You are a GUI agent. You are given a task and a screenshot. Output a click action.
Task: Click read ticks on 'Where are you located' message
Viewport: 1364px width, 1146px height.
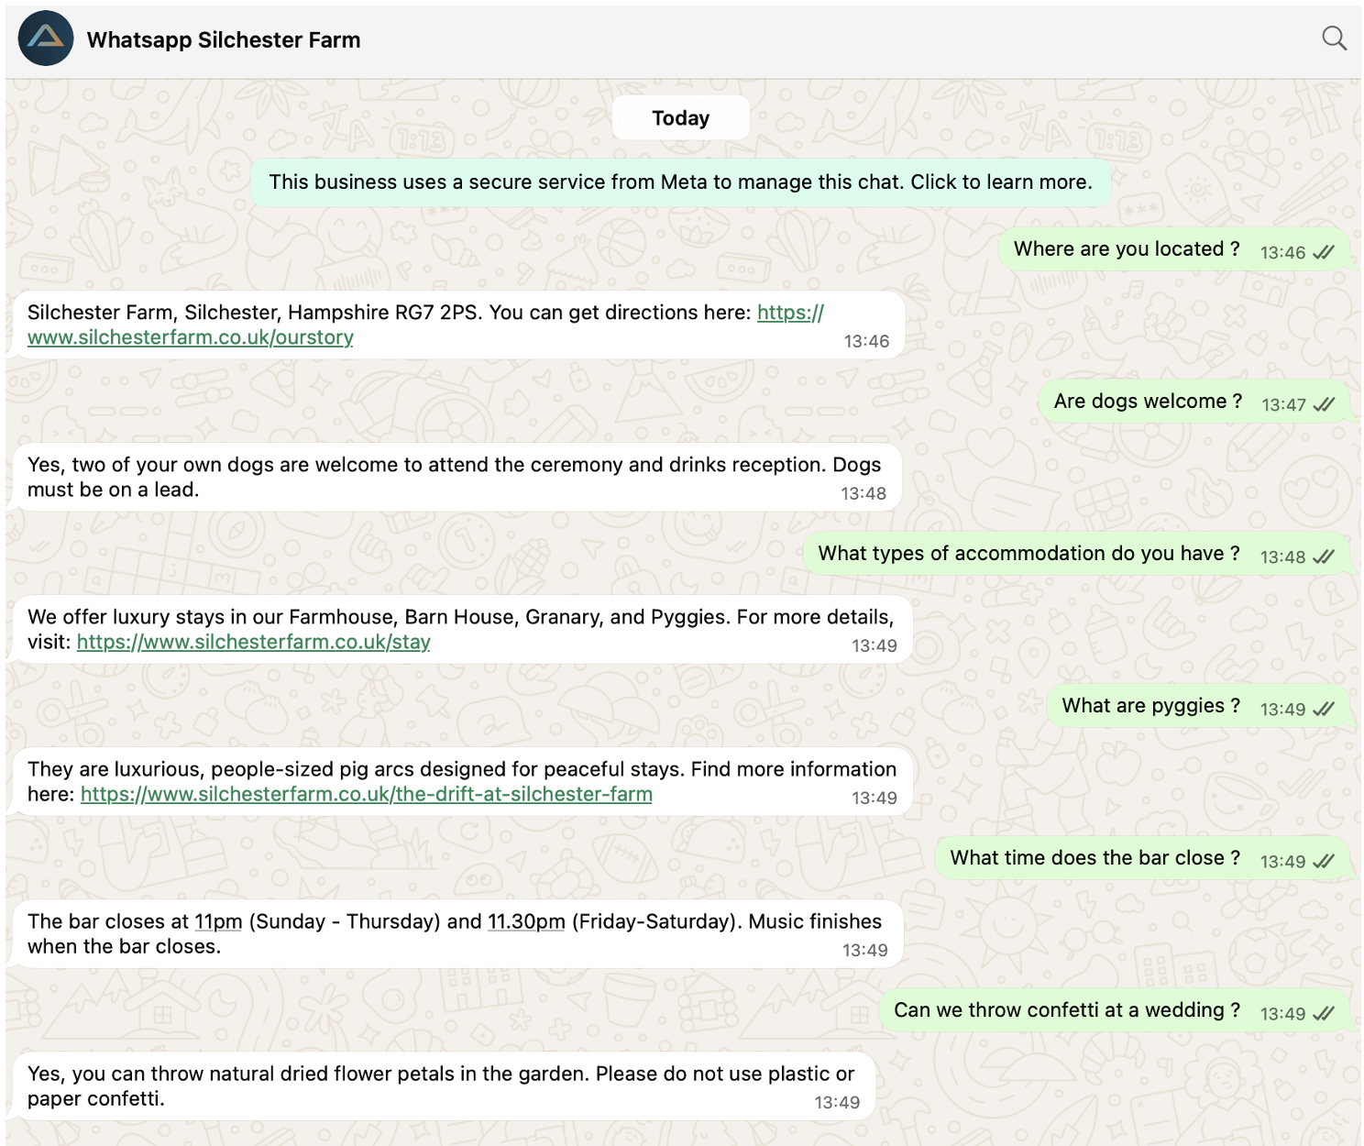1323,253
